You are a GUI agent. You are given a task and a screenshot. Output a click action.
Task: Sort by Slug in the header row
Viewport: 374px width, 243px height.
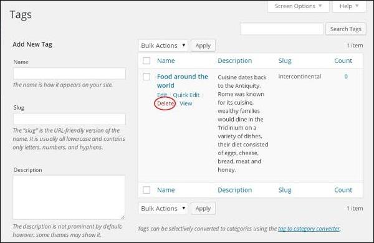click(x=285, y=60)
